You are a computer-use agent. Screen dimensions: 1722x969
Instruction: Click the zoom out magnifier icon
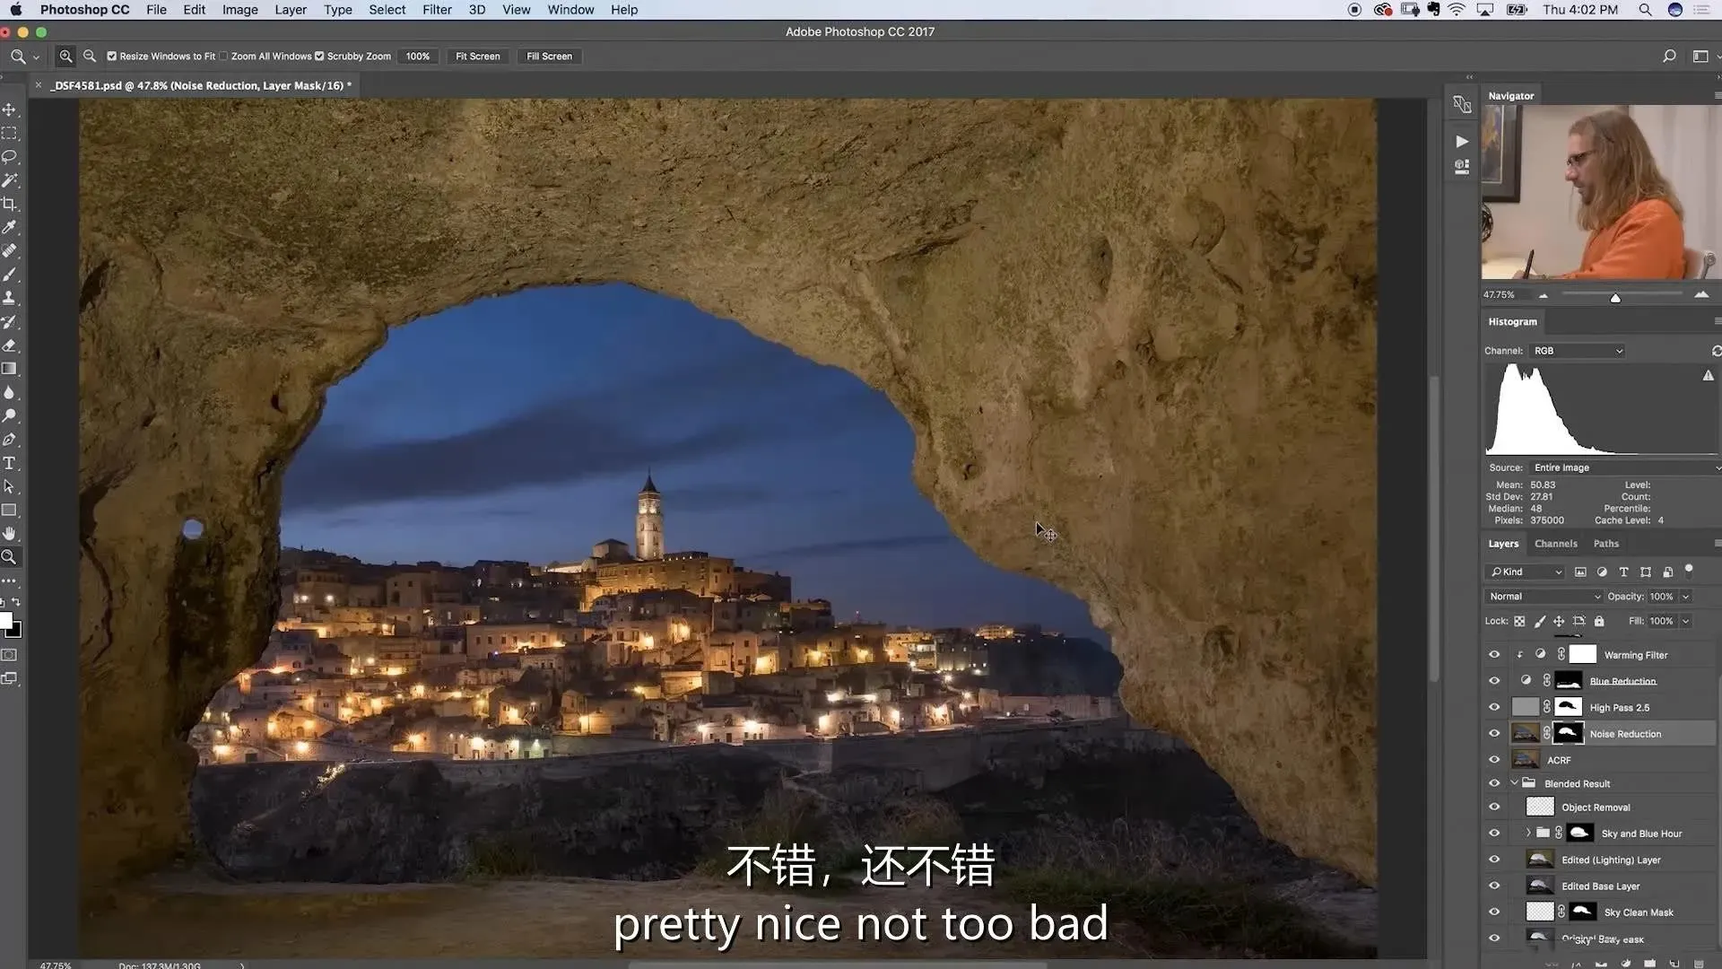coord(90,56)
